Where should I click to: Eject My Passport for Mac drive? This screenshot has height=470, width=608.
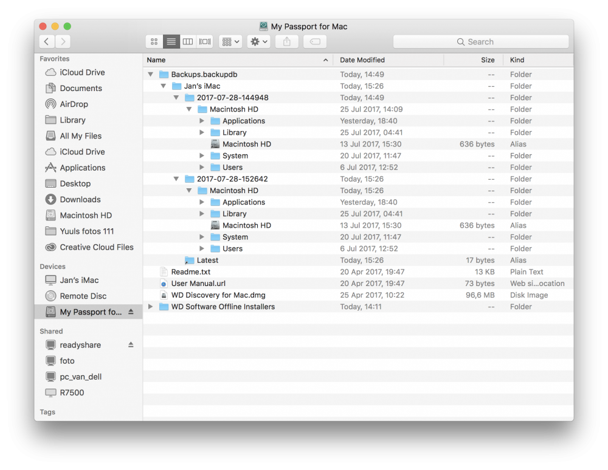tap(131, 312)
